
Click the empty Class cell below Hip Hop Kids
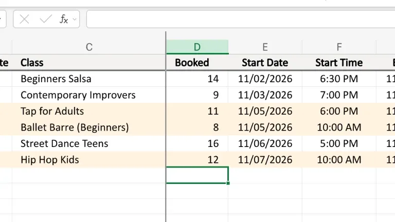(x=89, y=175)
